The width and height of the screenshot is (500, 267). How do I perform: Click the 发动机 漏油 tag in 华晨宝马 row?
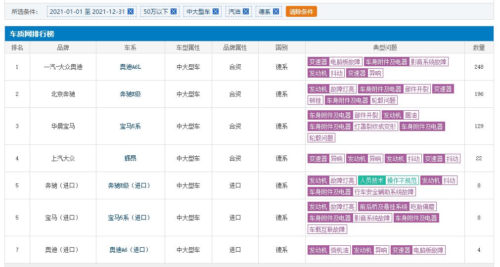point(400,115)
